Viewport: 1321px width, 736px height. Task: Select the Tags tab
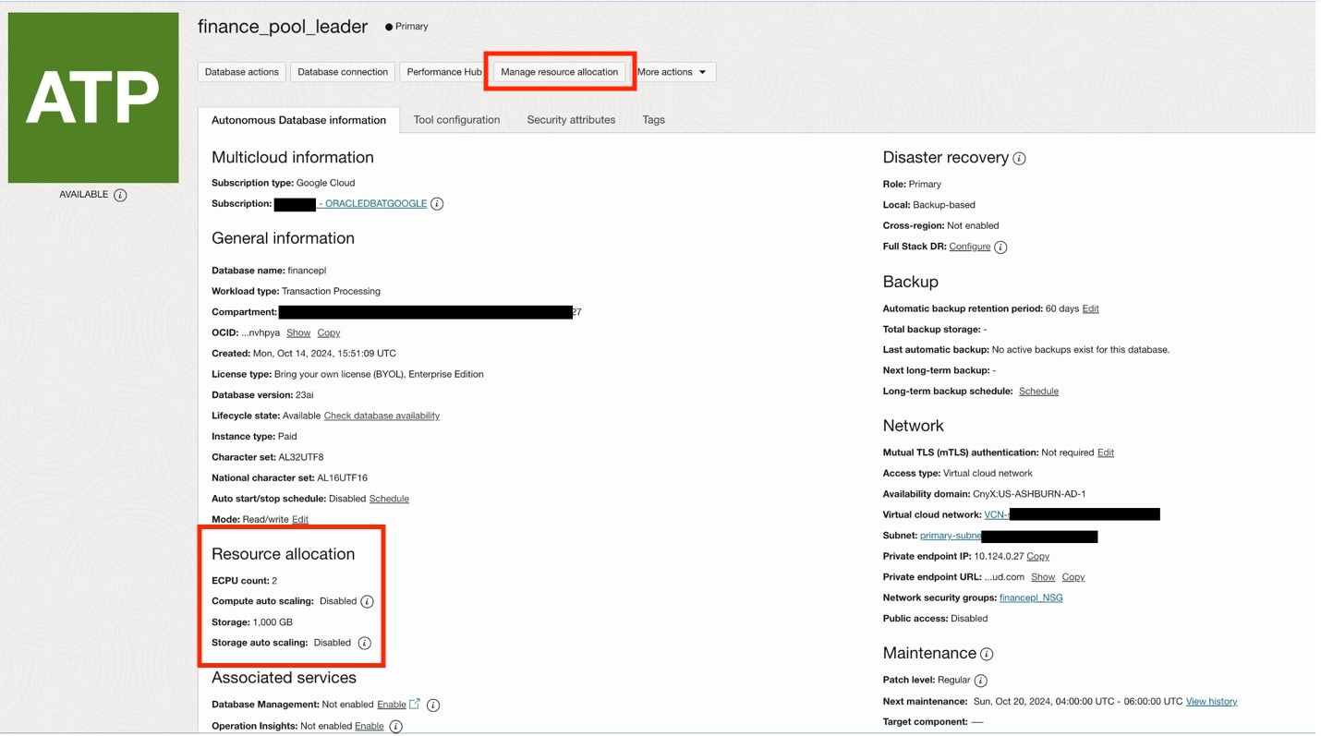pyautogui.click(x=653, y=120)
